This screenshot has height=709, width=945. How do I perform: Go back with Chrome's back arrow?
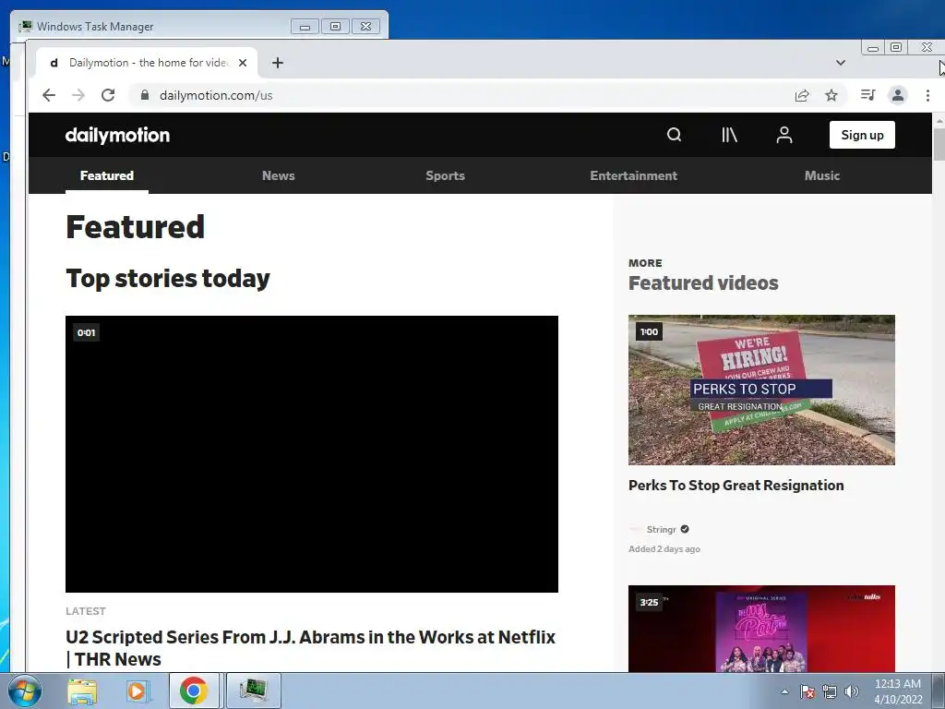49,95
